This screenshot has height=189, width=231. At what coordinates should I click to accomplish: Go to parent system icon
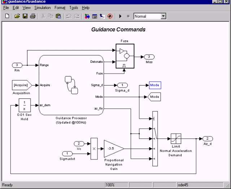pos(102,16)
